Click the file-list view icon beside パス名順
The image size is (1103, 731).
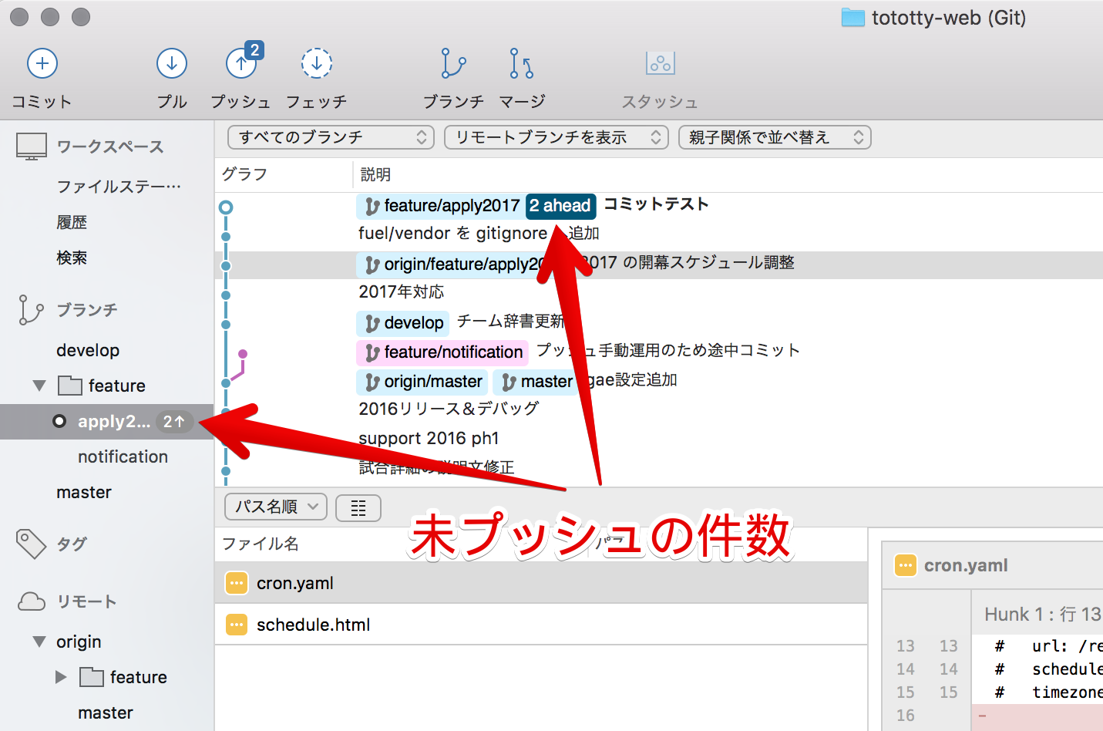tap(358, 507)
